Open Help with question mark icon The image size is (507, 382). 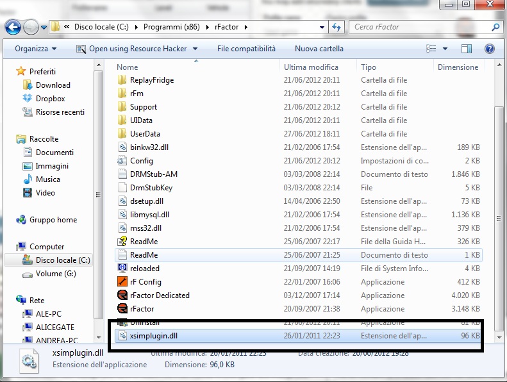(490, 49)
